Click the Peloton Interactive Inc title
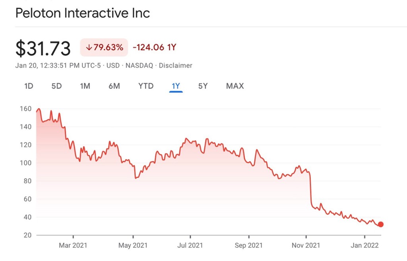 pyautogui.click(x=82, y=13)
